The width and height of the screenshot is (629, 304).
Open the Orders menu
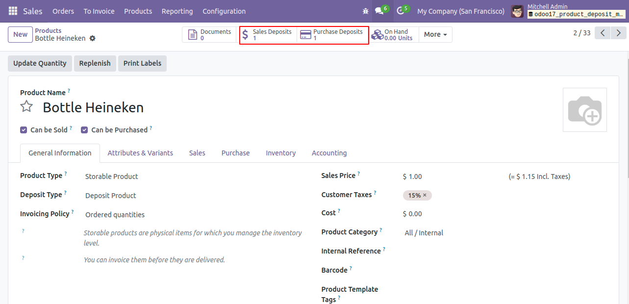63,11
